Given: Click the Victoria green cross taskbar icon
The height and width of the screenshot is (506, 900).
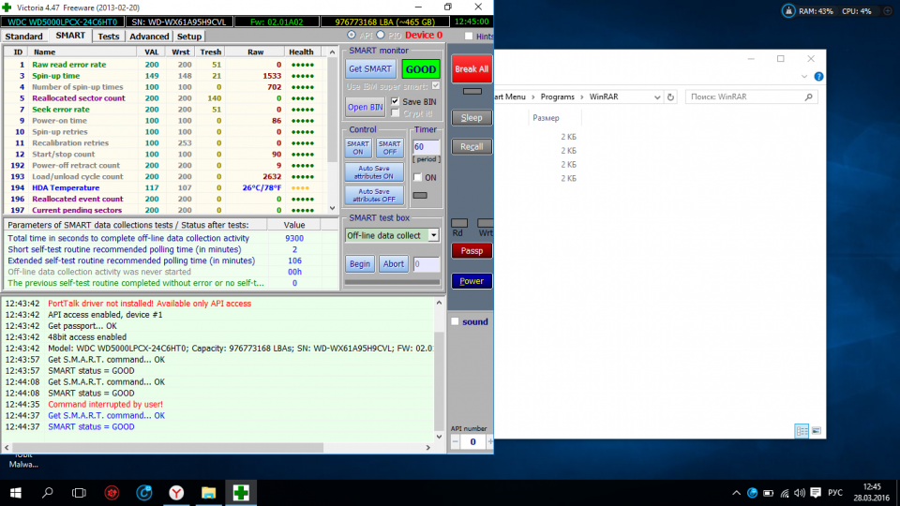Looking at the screenshot, I should tap(241, 492).
